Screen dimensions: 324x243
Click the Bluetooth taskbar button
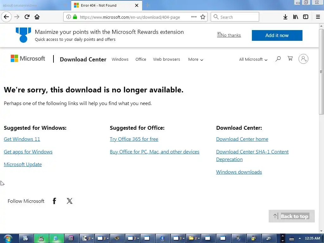[x=163, y=238]
